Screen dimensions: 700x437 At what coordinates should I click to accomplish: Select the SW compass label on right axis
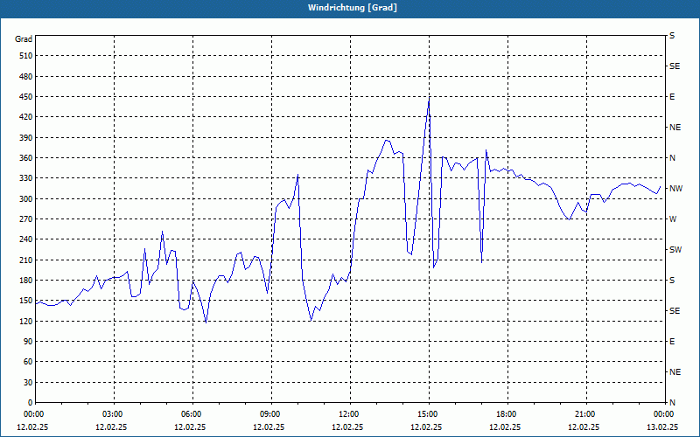pos(675,250)
